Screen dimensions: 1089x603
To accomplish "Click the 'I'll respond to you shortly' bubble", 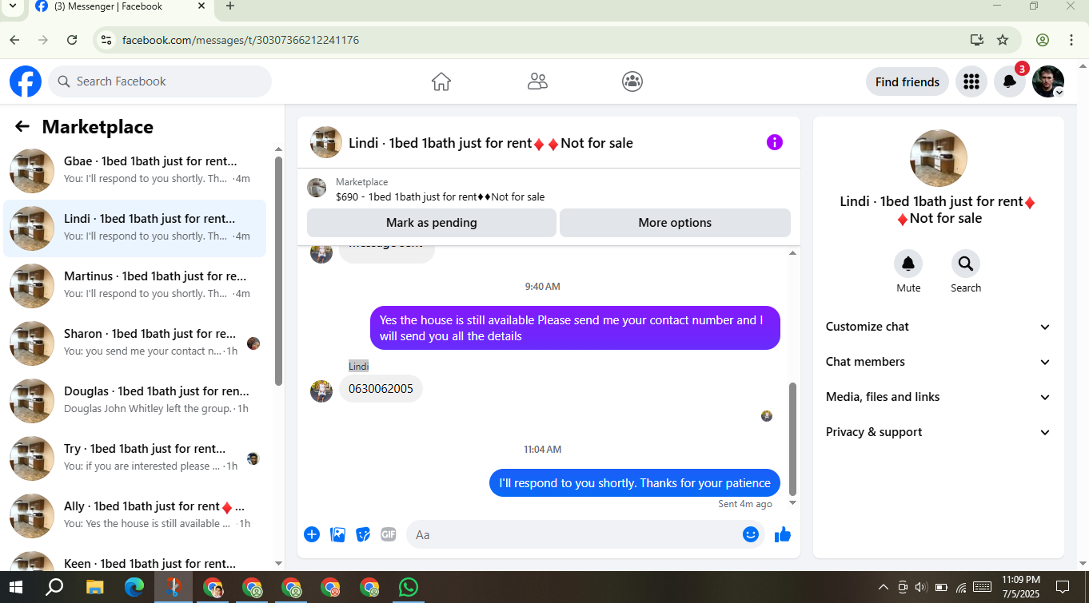I will (635, 482).
